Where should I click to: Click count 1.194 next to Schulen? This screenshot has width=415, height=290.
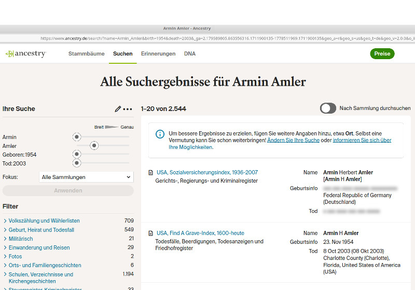click(x=128, y=274)
